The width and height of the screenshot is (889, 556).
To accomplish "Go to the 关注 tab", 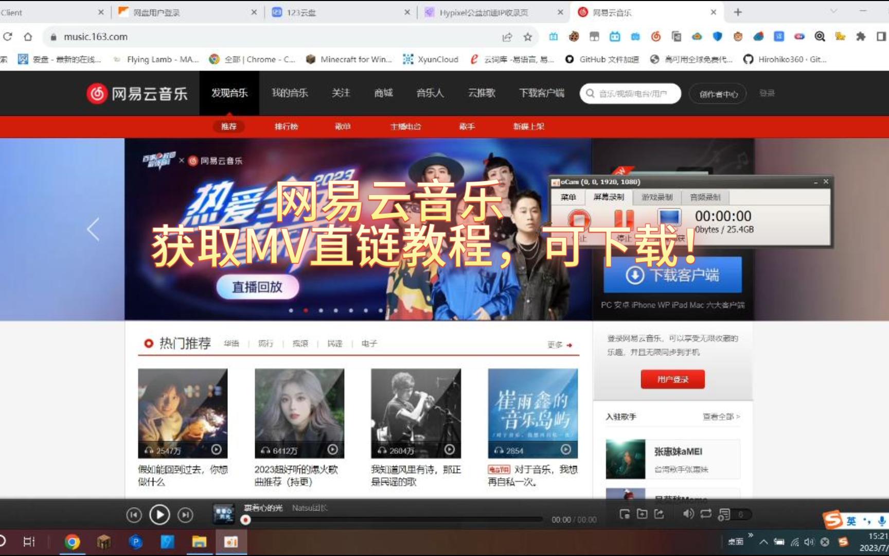I will 341,93.
